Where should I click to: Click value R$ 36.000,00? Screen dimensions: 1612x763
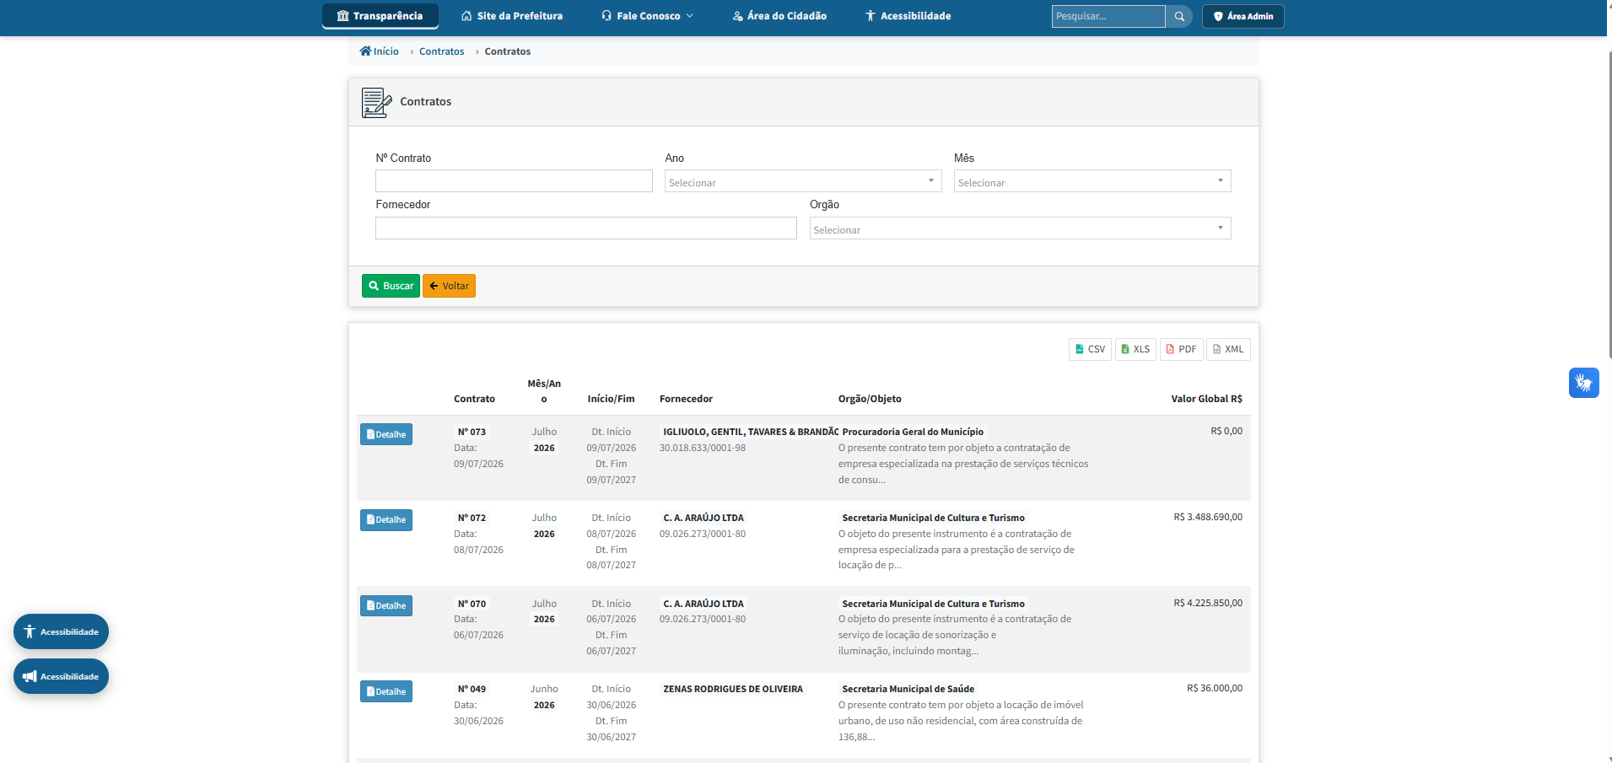[1215, 688]
